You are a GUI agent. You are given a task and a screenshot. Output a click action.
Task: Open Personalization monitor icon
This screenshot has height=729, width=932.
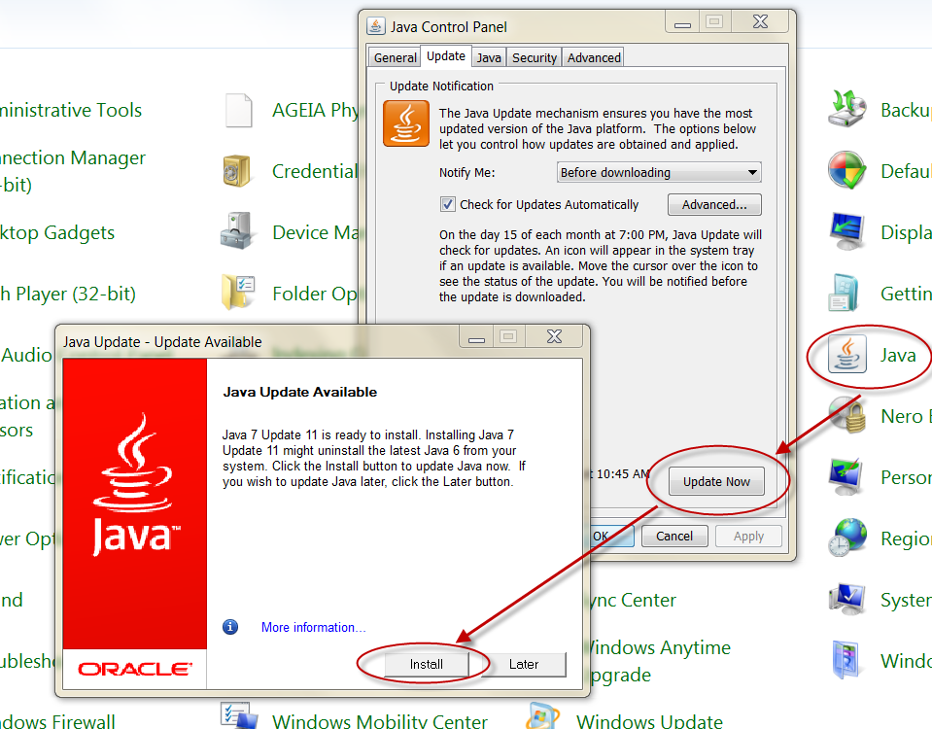846,476
